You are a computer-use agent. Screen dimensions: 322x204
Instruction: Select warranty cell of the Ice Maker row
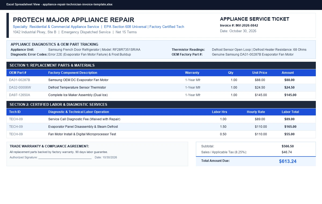[x=193, y=95]
